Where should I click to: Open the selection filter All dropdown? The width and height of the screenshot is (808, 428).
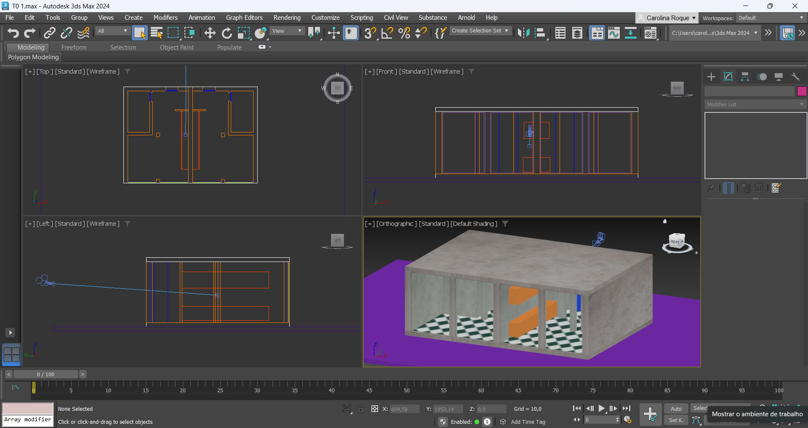coord(112,31)
